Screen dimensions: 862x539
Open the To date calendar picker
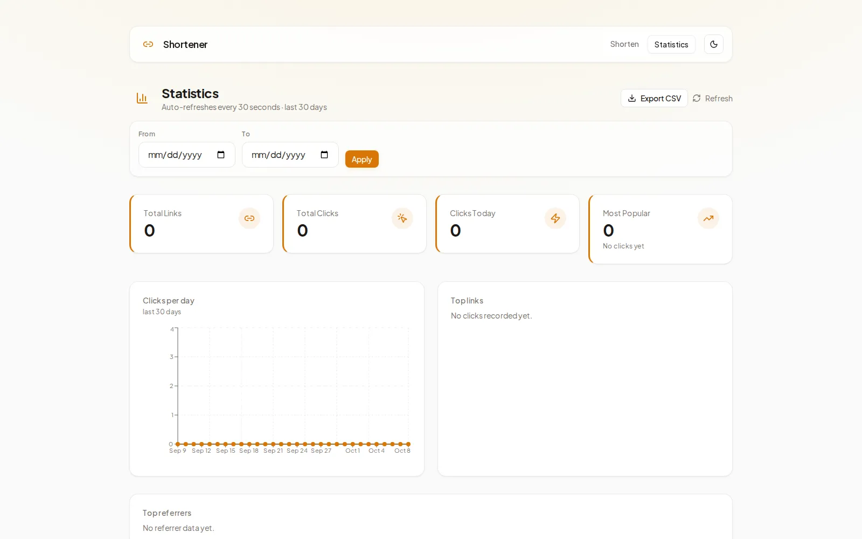tap(324, 155)
